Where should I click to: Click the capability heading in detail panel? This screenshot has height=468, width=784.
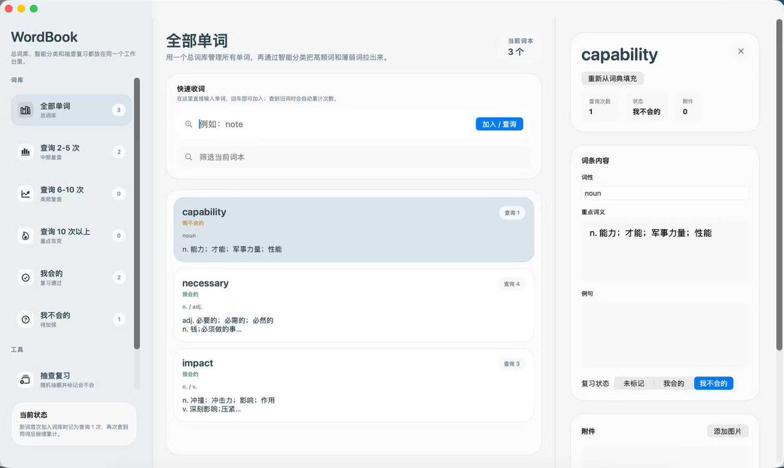619,55
